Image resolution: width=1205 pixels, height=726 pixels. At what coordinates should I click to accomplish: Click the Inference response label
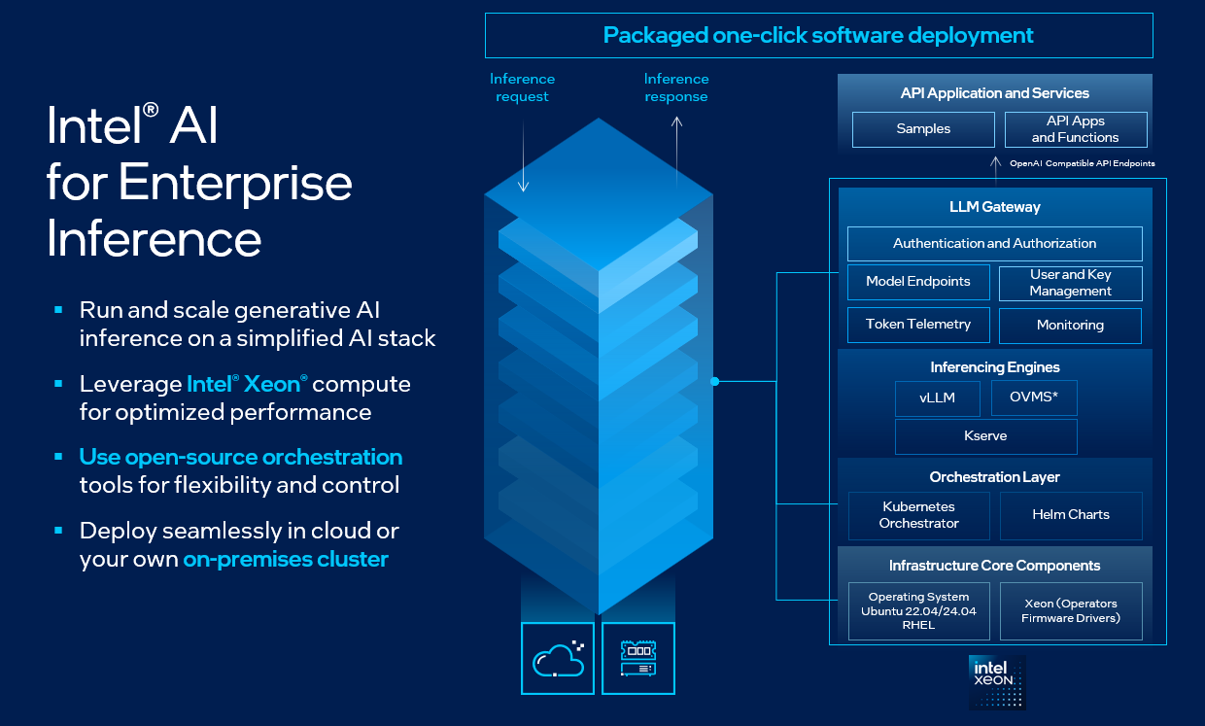click(x=676, y=87)
